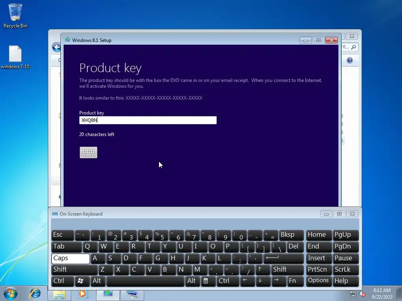
Task: Click the space bar on the keyboard
Action: [145, 281]
